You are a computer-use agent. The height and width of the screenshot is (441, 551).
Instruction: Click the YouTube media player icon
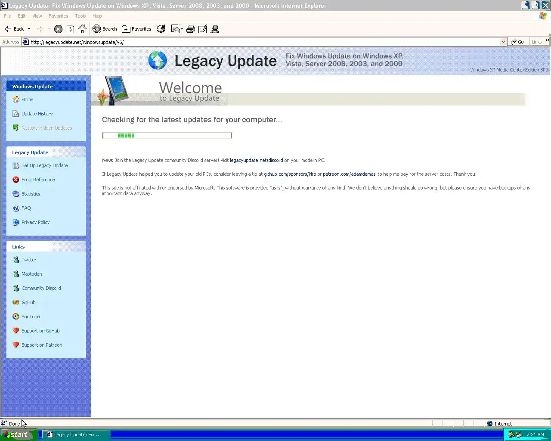16,317
